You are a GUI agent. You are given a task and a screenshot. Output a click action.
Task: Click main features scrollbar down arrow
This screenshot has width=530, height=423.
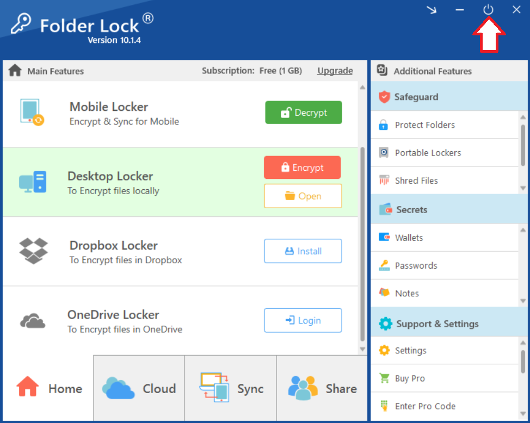[362, 349]
